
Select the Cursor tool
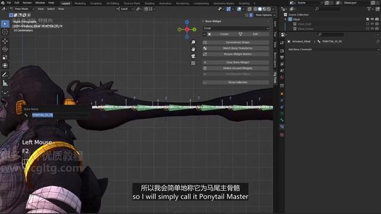click(5, 32)
